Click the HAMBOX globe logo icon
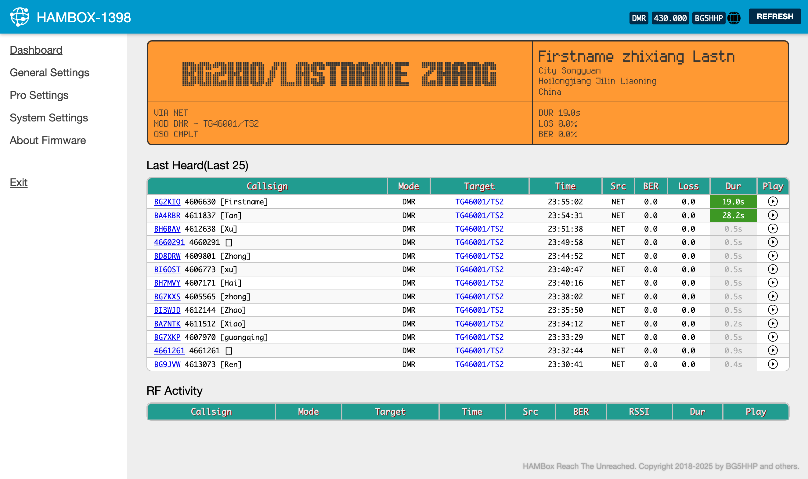Viewport: 808px width, 479px height. tap(20, 17)
